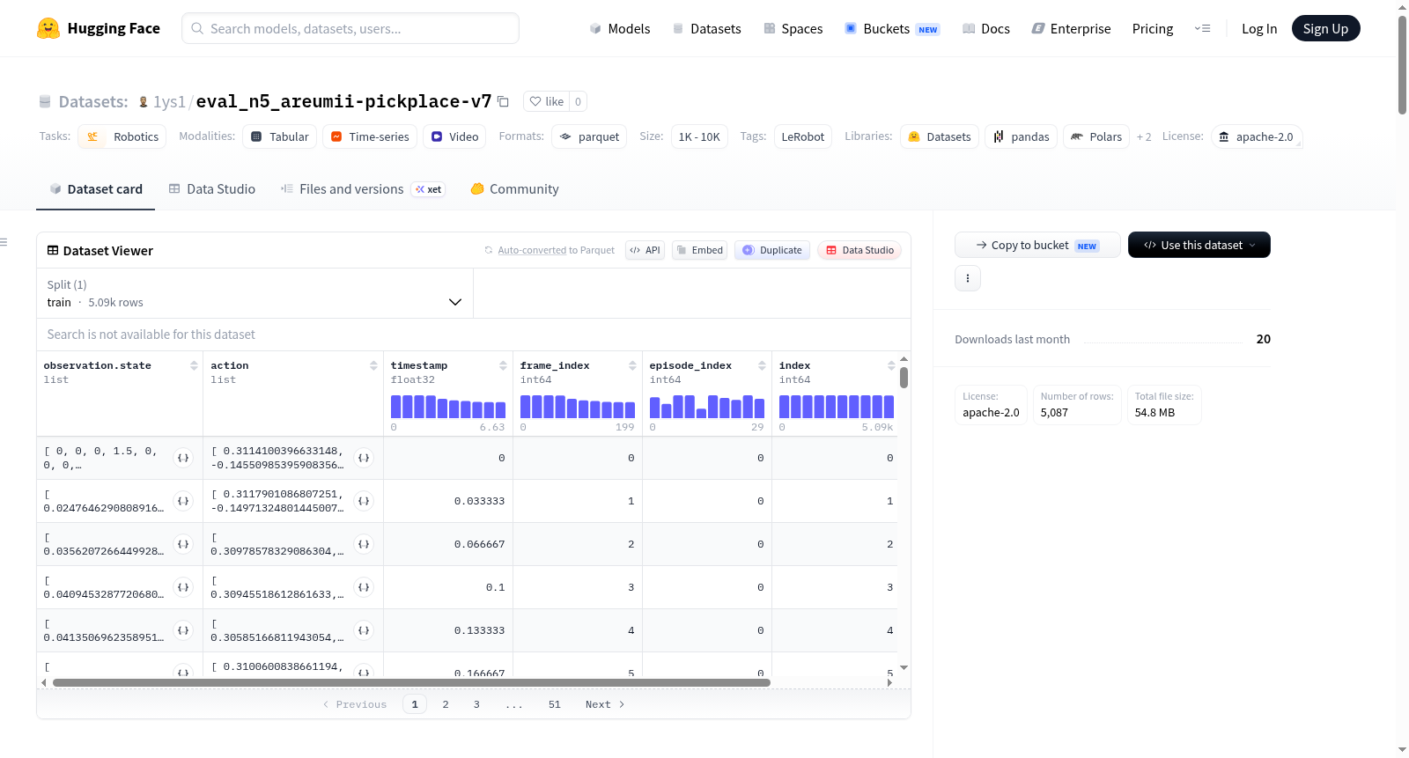The height and width of the screenshot is (758, 1409).
Task: Click the LeRobot tag
Action: (x=803, y=136)
